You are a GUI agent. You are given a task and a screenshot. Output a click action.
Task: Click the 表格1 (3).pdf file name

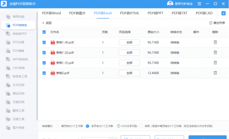point(65,63)
